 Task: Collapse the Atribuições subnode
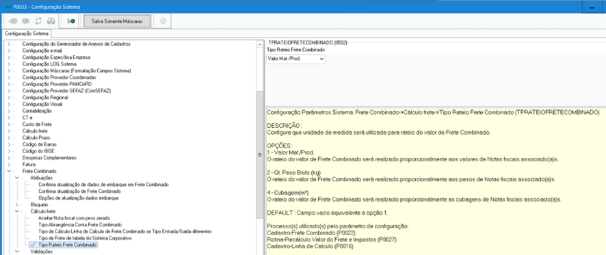click(17, 178)
